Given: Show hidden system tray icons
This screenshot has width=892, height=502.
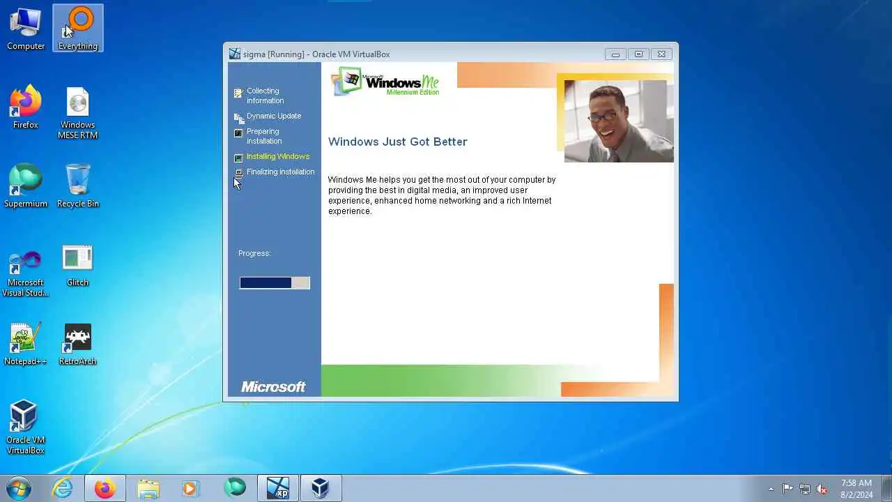Looking at the screenshot, I should [771, 489].
